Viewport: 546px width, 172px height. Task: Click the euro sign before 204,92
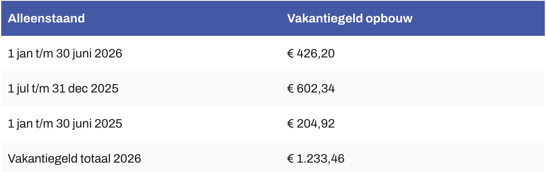291,123
